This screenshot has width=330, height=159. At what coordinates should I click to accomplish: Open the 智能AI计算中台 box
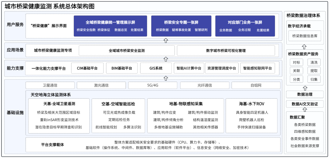click(x=189, y=68)
